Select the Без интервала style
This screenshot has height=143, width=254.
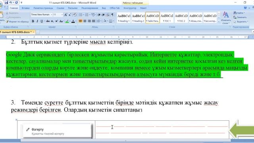point(210,17)
